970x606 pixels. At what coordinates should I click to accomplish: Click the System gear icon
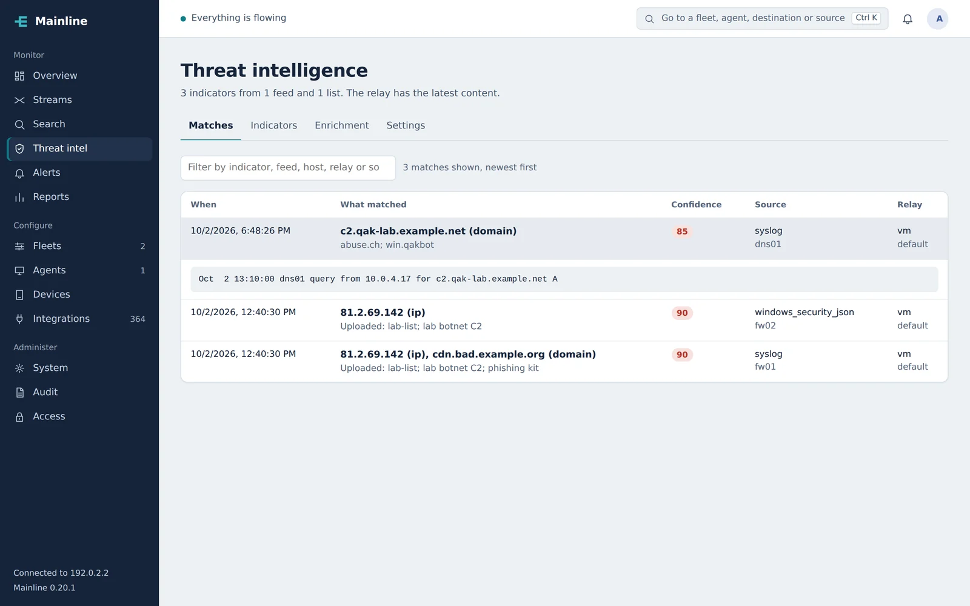click(x=19, y=368)
